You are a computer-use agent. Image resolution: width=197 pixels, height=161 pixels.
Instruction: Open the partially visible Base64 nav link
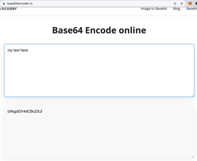pos(192,8)
